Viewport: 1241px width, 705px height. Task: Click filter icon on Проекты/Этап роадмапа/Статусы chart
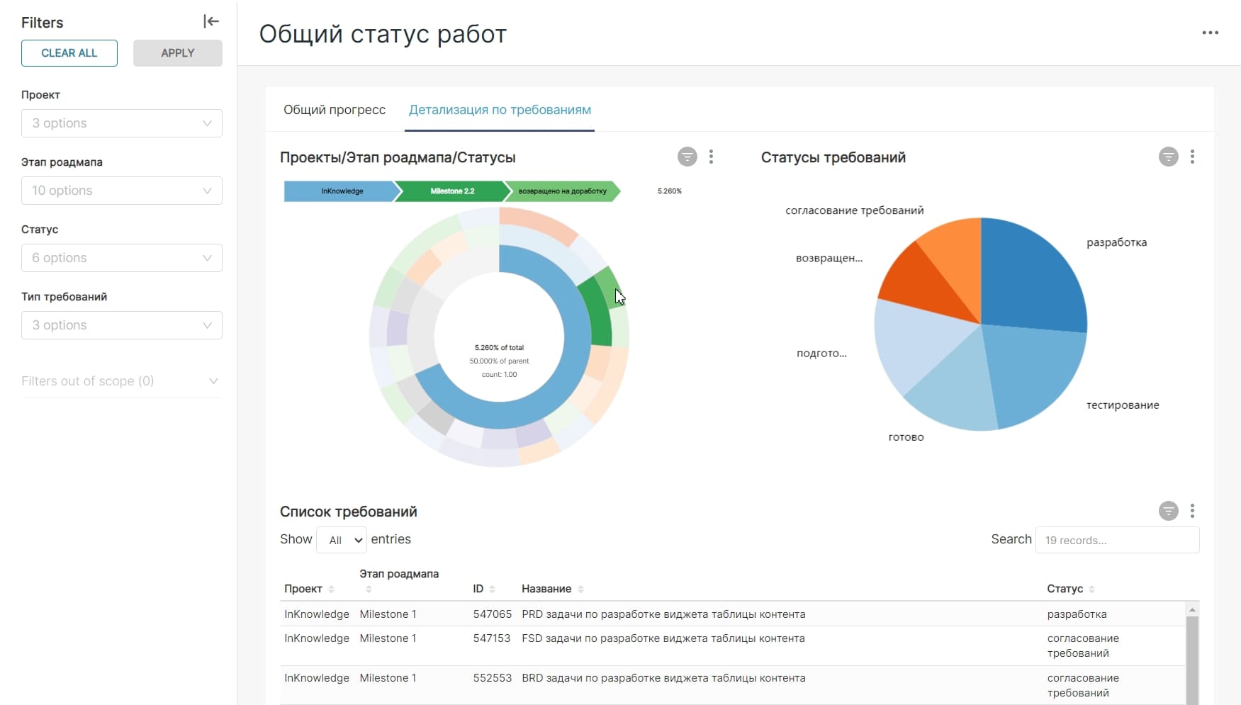coord(687,157)
